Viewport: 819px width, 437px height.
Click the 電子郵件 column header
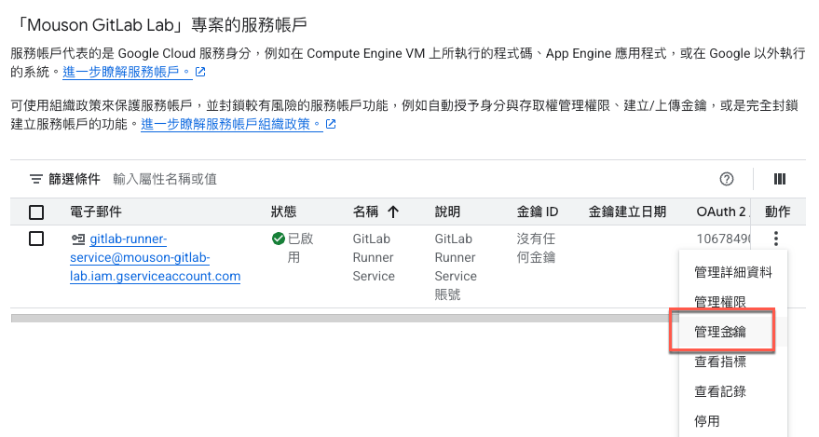click(96, 212)
